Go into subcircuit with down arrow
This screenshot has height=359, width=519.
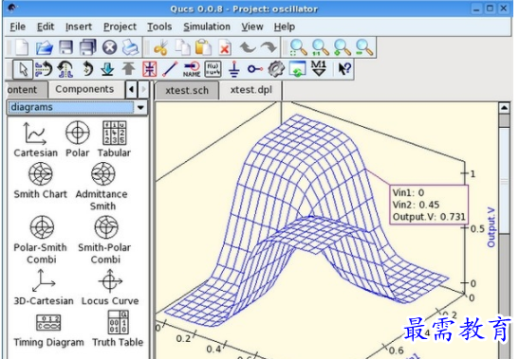point(107,69)
